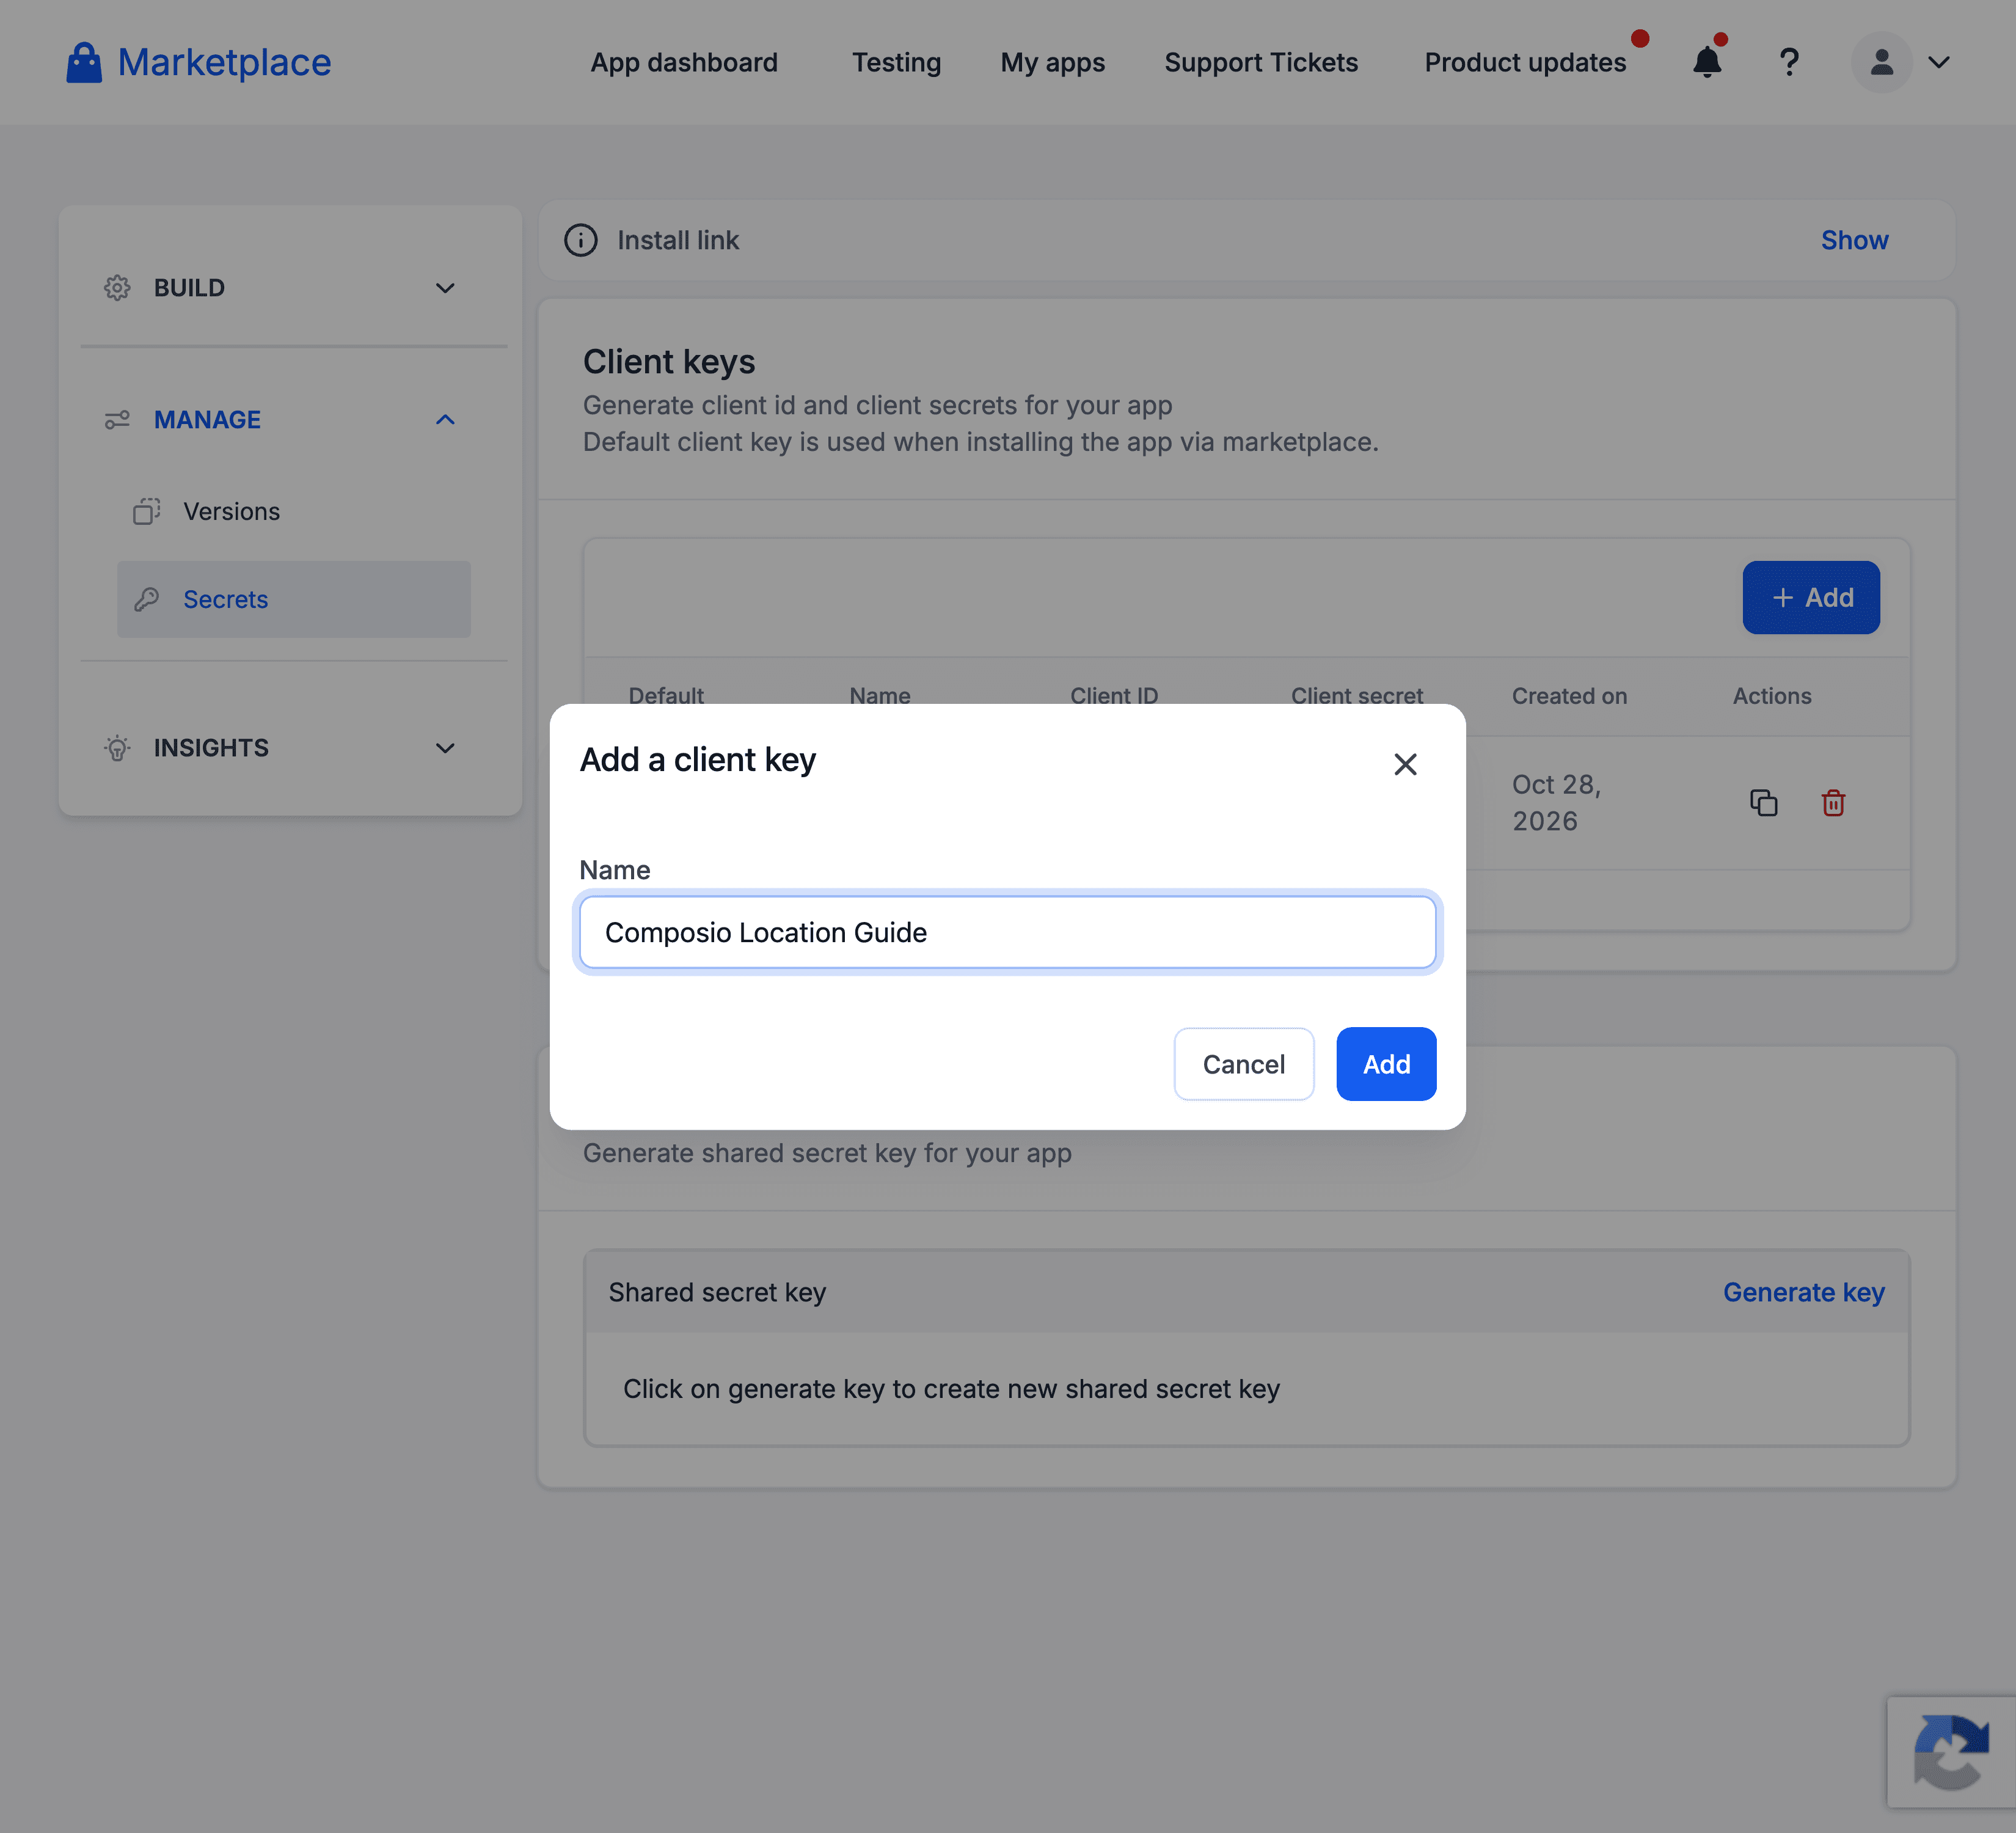Image resolution: width=2016 pixels, height=1833 pixels.
Task: Click the Marketplace shopping bag logo
Action: point(84,62)
